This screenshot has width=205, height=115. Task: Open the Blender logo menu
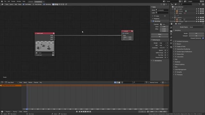coord(2,1)
